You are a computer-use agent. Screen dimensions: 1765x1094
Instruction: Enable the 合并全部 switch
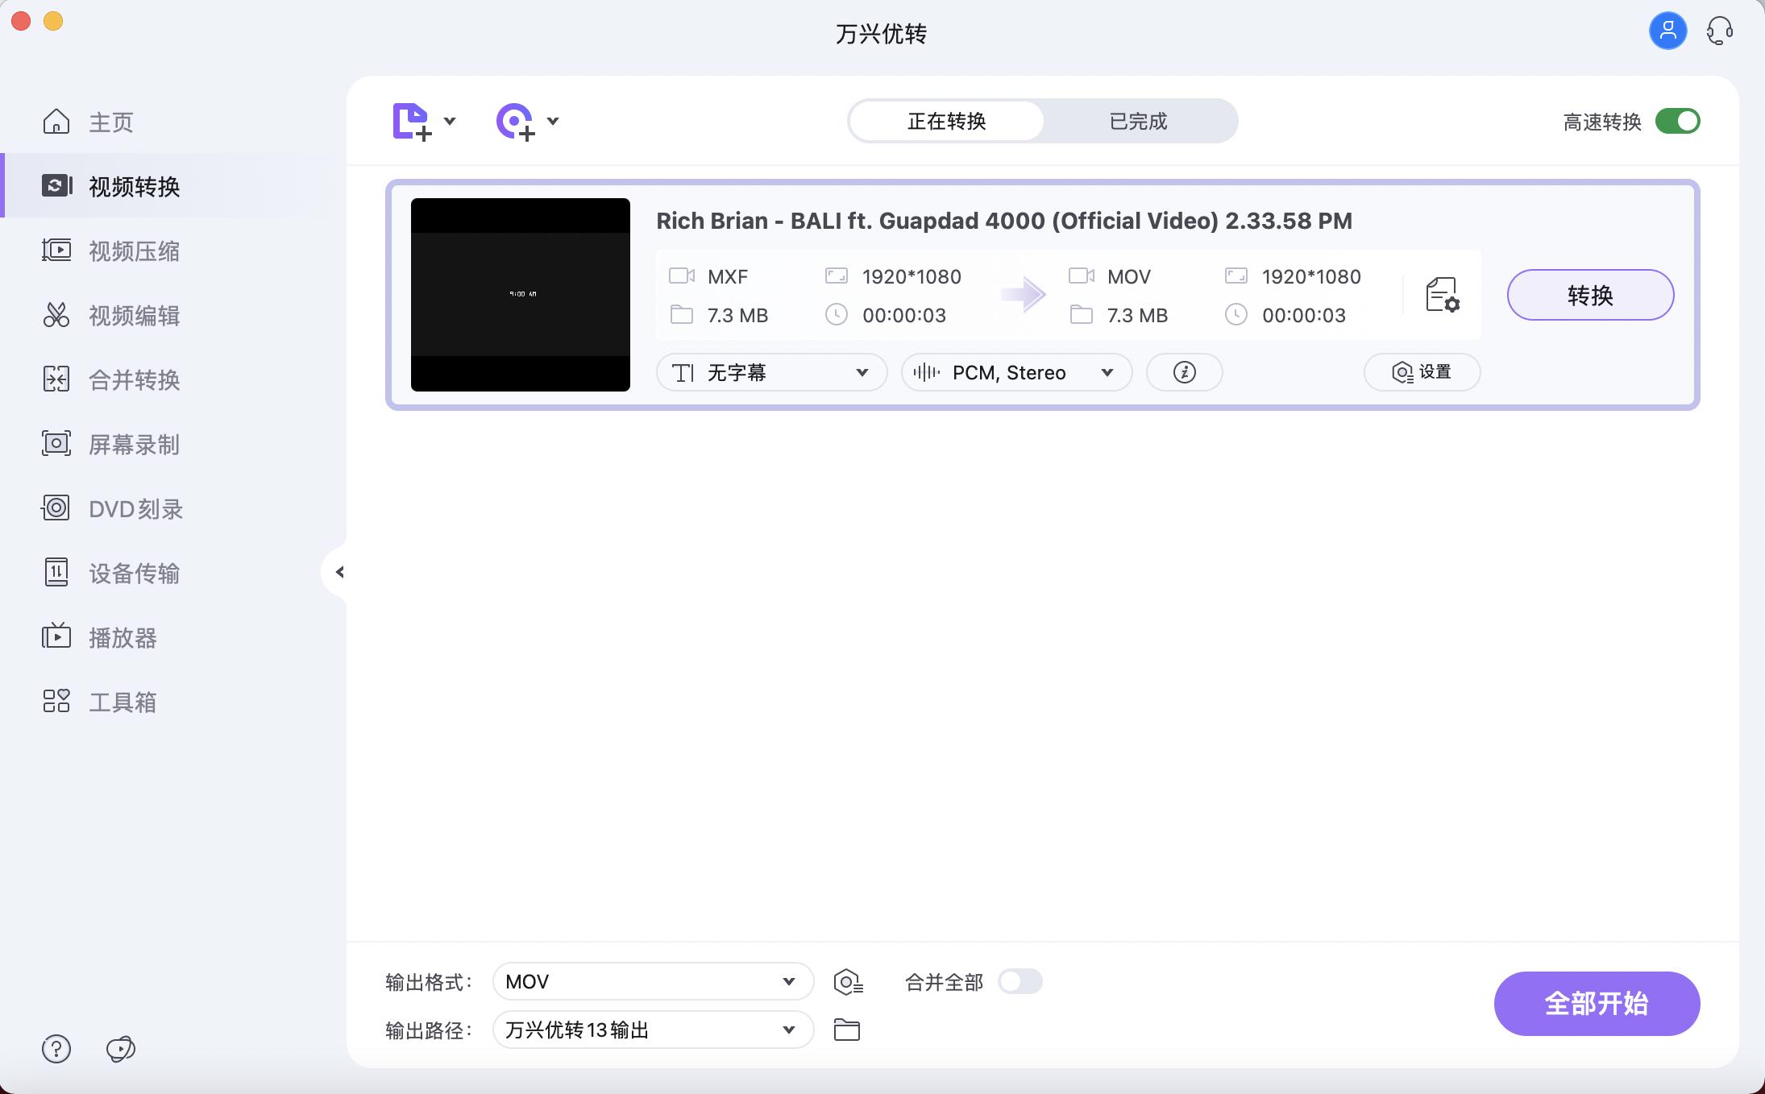(1019, 981)
